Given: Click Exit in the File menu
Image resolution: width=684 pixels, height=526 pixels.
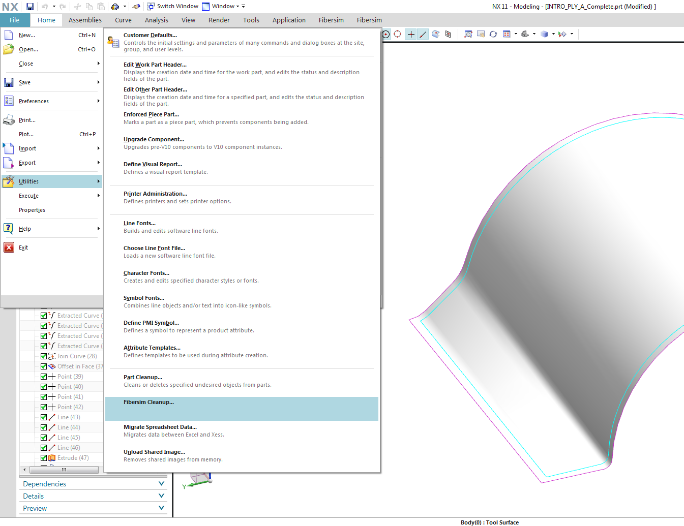Looking at the screenshot, I should pos(23,247).
